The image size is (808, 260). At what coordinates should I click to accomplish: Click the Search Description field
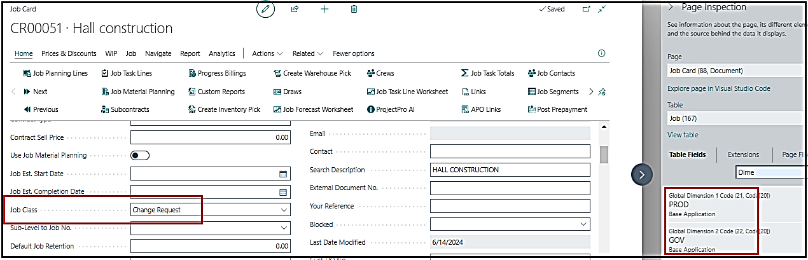[510, 170]
